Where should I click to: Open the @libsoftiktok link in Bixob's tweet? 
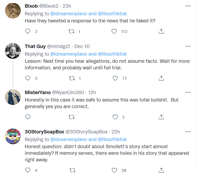click(112, 13)
